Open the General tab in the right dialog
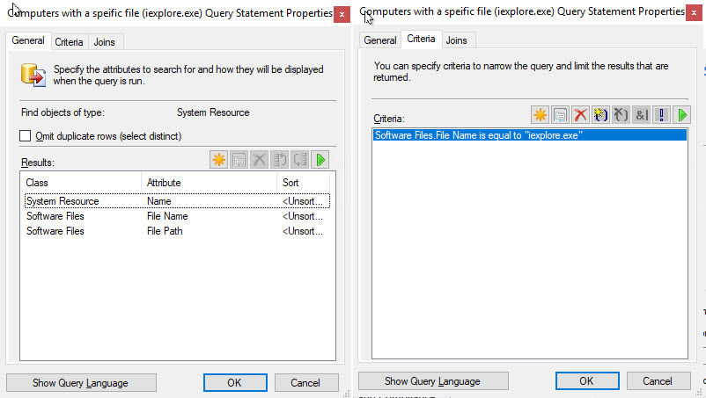The height and width of the screenshot is (398, 706). coord(380,40)
